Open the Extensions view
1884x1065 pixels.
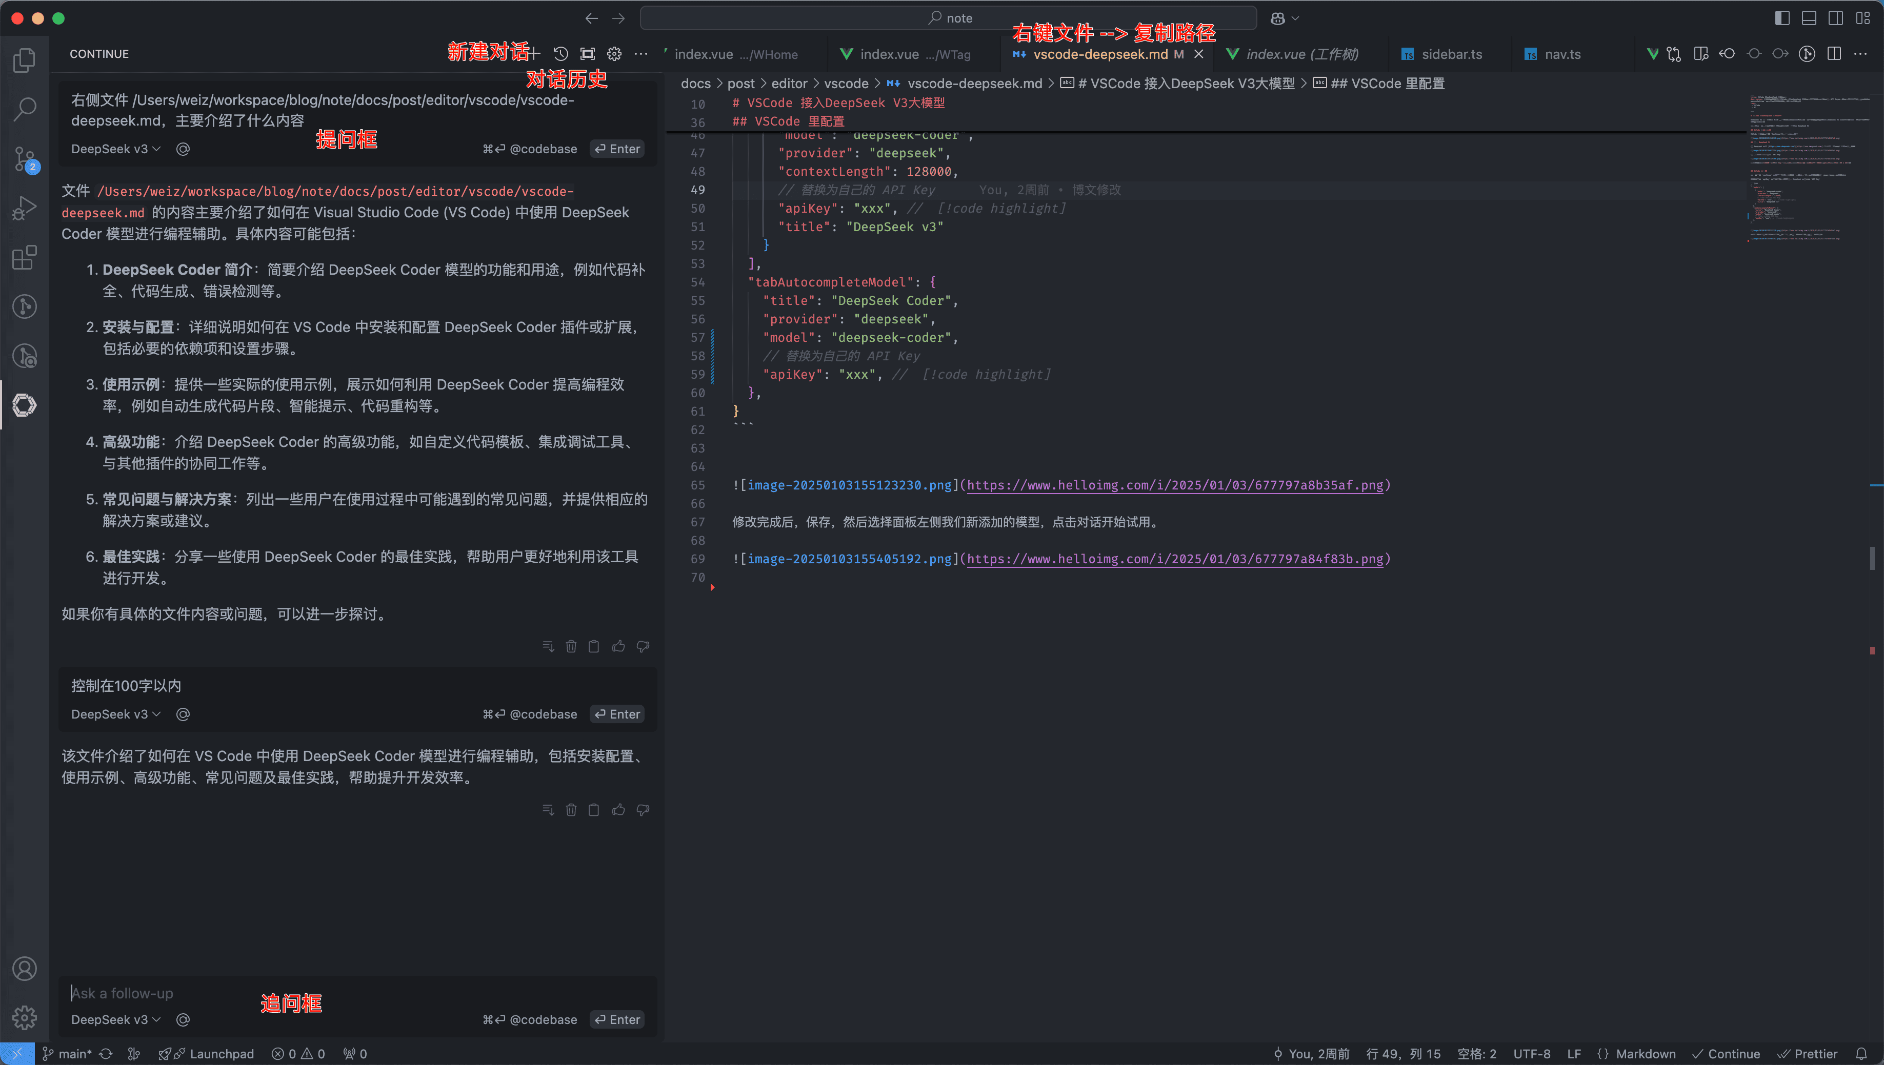coord(24,257)
